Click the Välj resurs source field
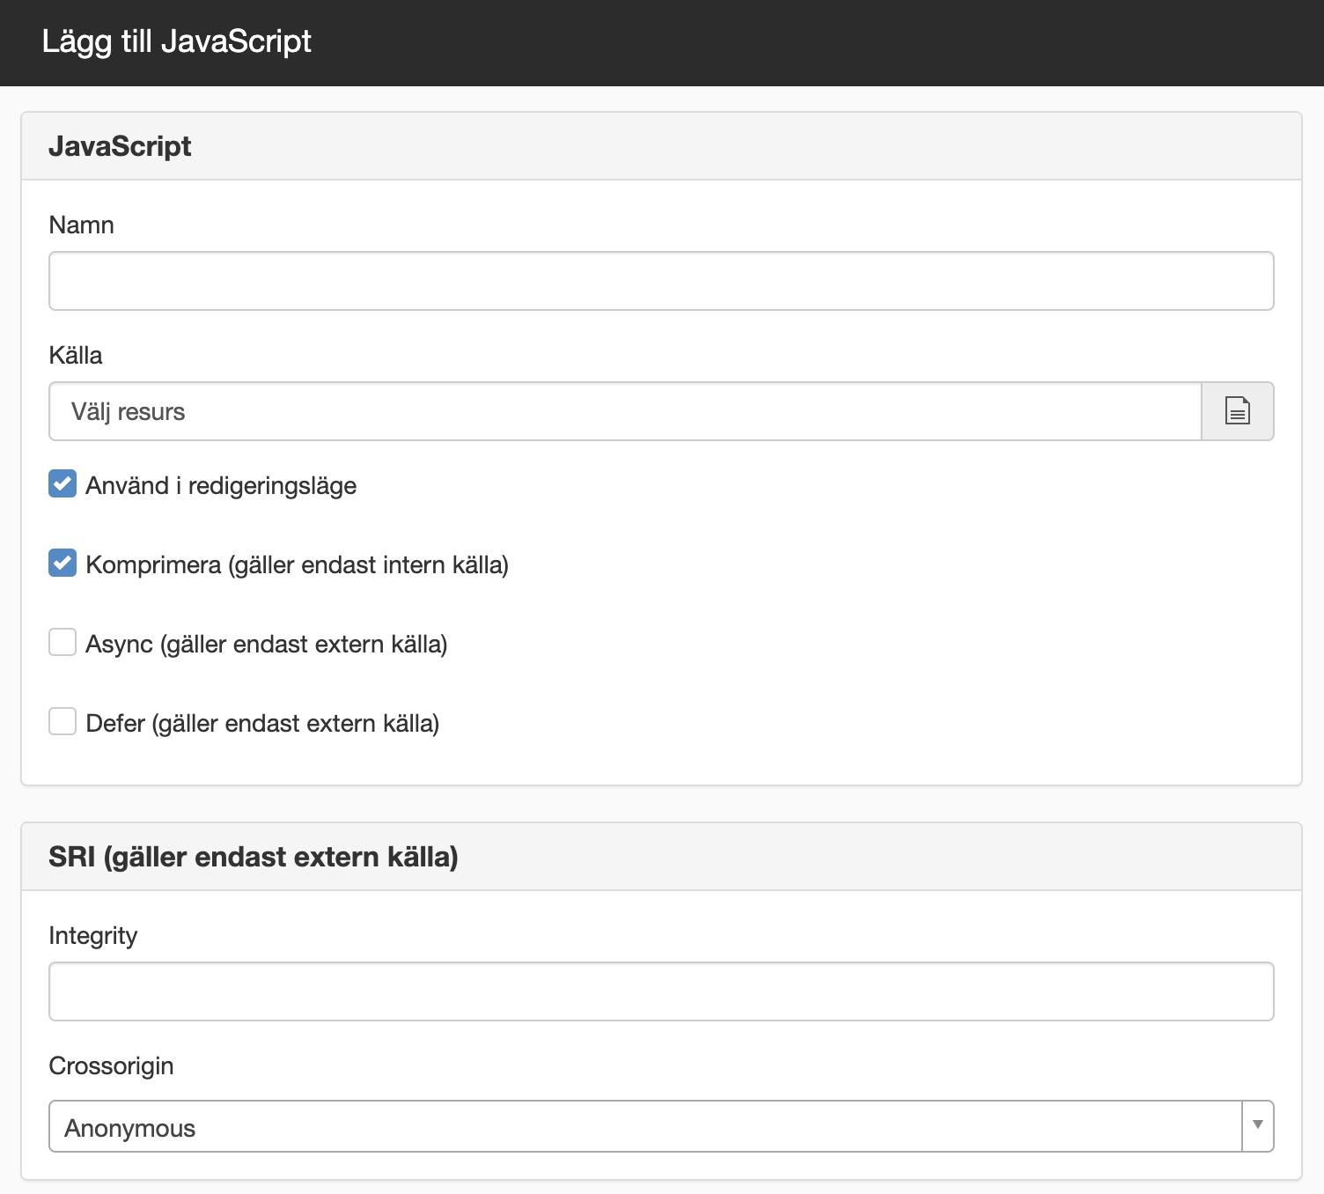Image resolution: width=1324 pixels, height=1194 pixels. 625,411
